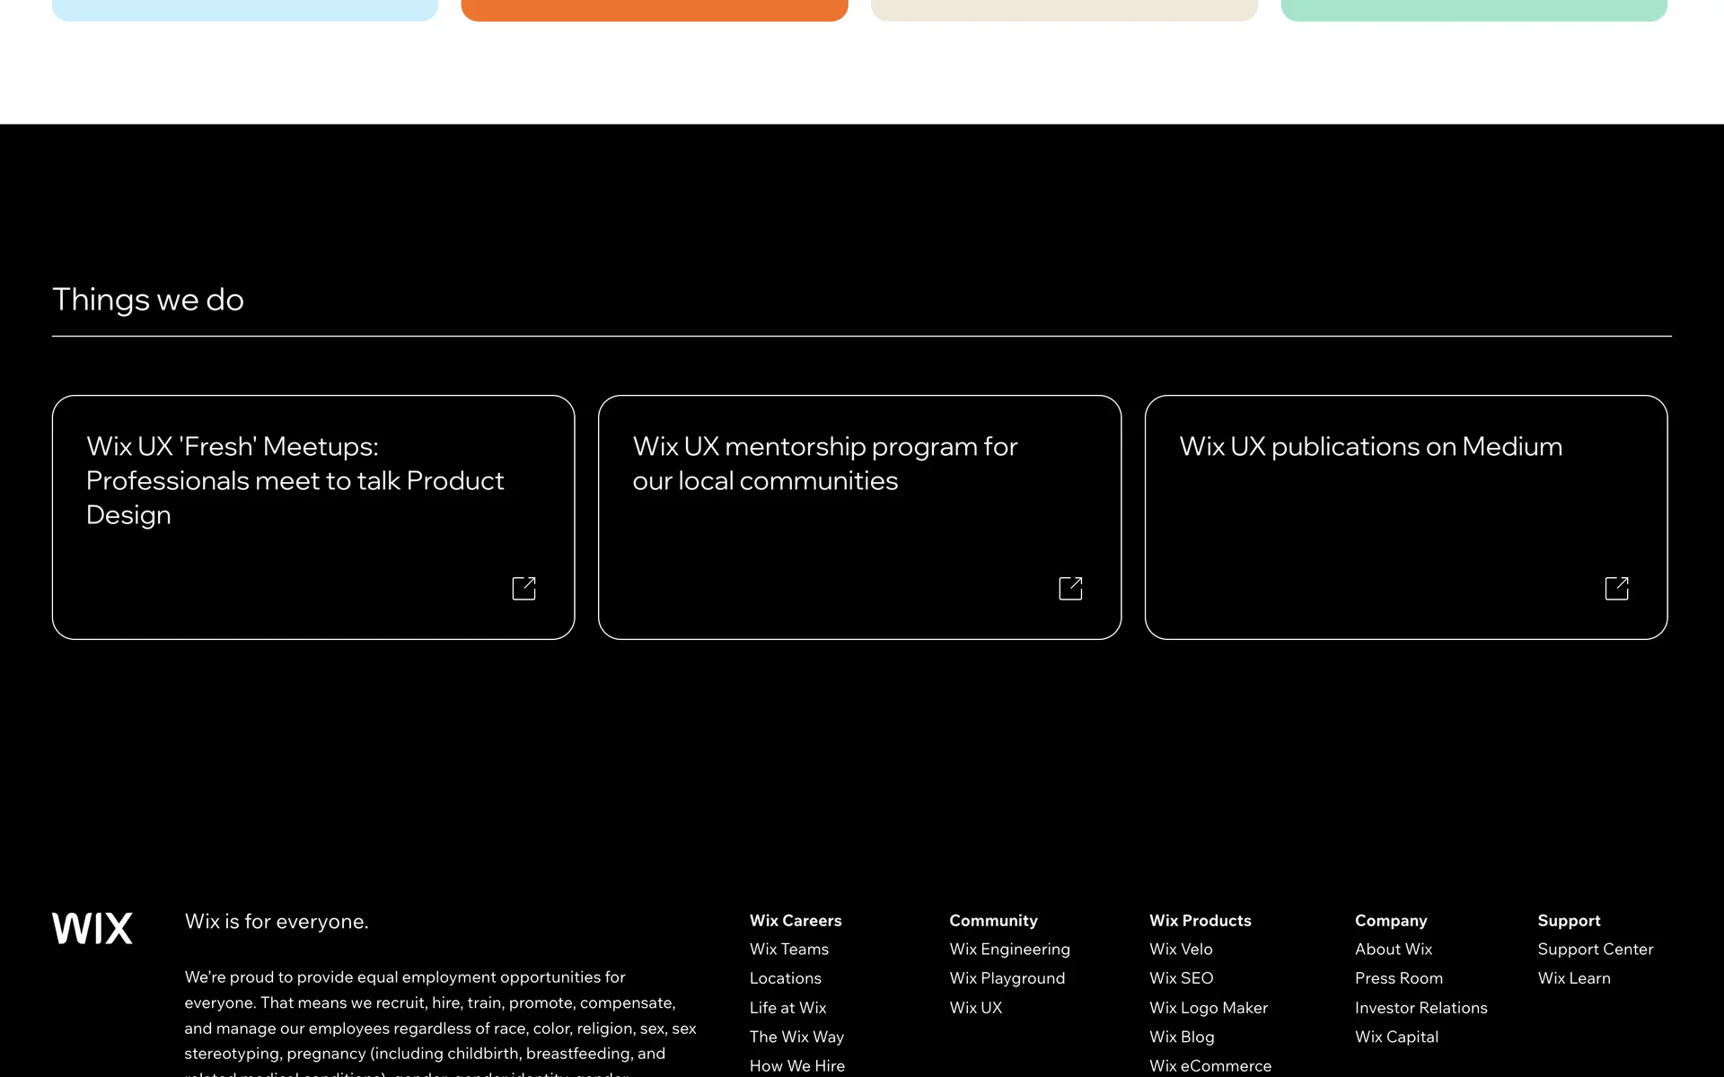Click the Wix Learn link
Image resolution: width=1724 pixels, height=1077 pixels.
click(1573, 978)
